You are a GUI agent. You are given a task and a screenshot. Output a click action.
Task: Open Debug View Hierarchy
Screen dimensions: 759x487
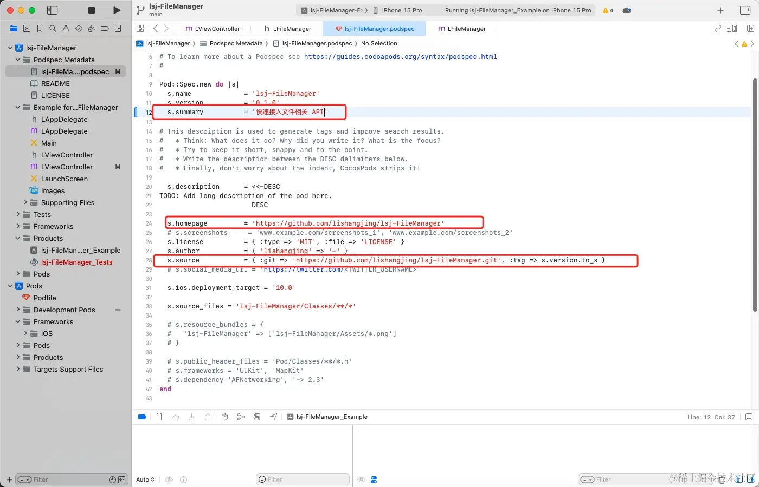click(x=224, y=417)
